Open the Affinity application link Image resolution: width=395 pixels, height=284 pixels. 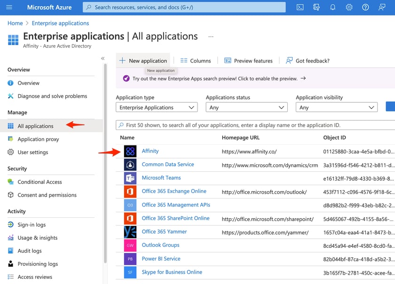pyautogui.click(x=150, y=151)
